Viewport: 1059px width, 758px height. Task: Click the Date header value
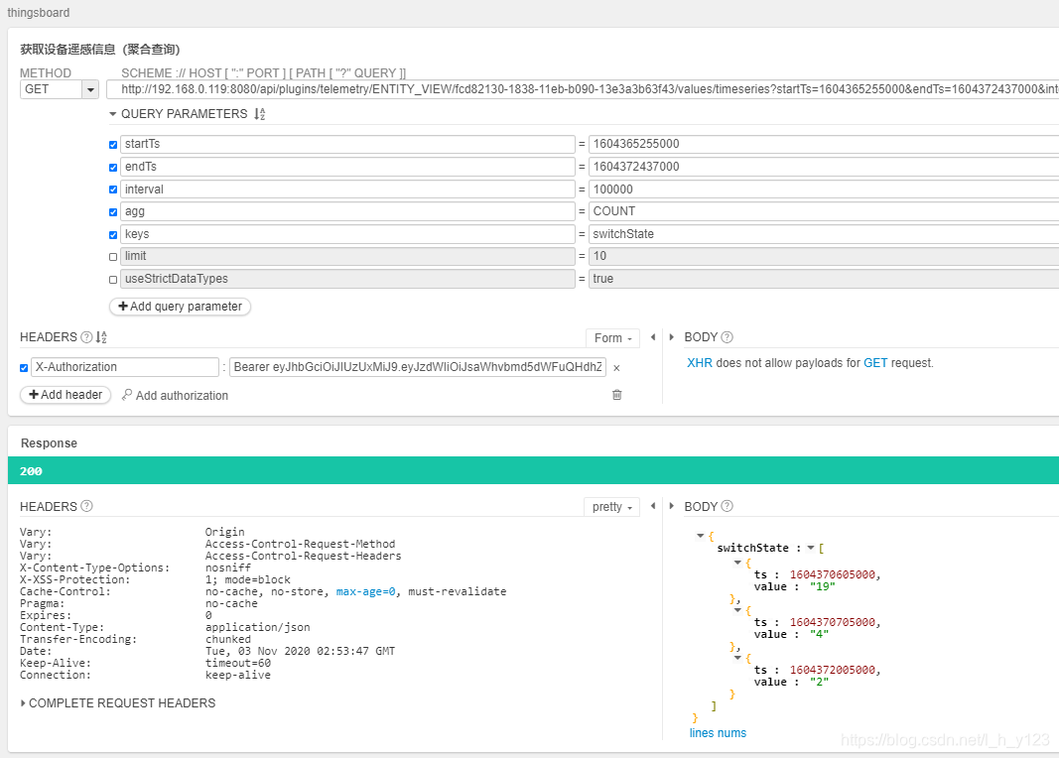[x=300, y=651]
